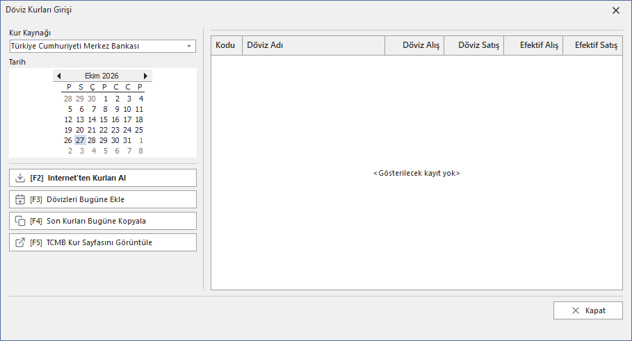Select October 22 in the calendar
Screen dimensions: 632x341
click(x=104, y=130)
